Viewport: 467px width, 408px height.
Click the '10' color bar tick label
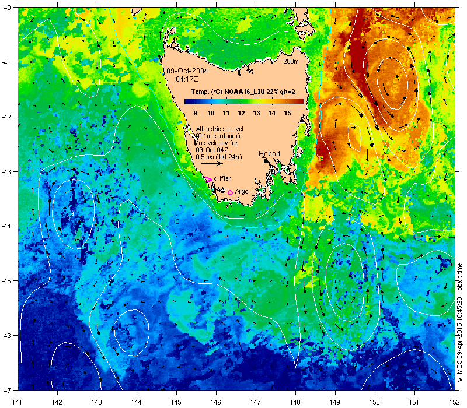click(x=211, y=113)
